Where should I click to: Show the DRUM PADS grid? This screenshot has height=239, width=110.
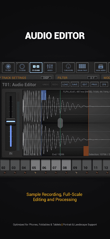pyautogui.click(x=82, y=68)
